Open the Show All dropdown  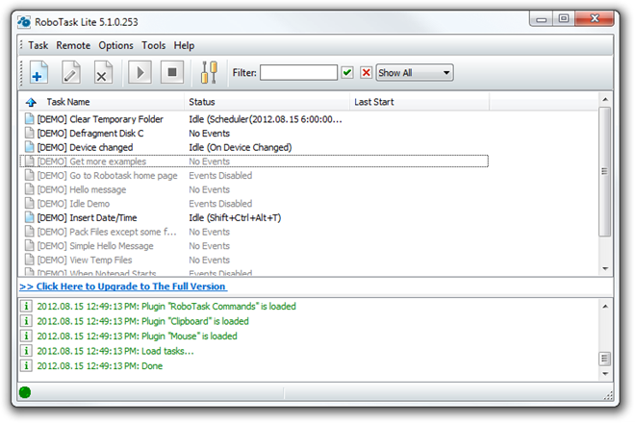[415, 73]
